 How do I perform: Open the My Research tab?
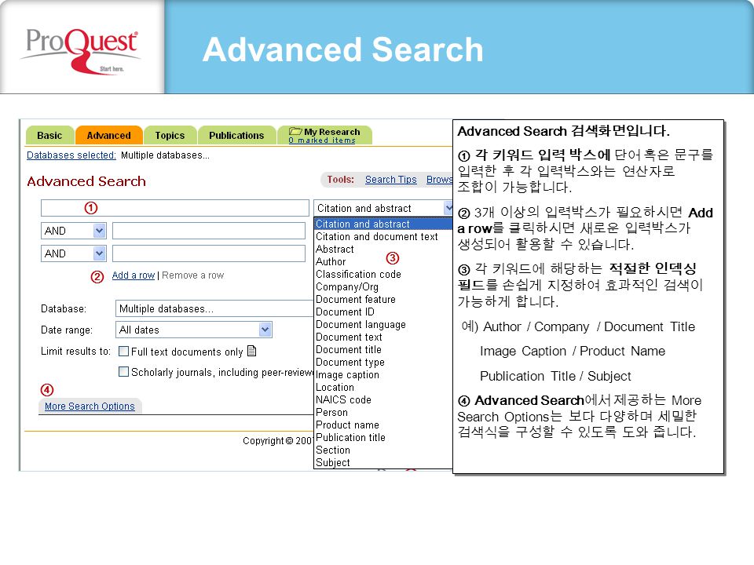(325, 135)
